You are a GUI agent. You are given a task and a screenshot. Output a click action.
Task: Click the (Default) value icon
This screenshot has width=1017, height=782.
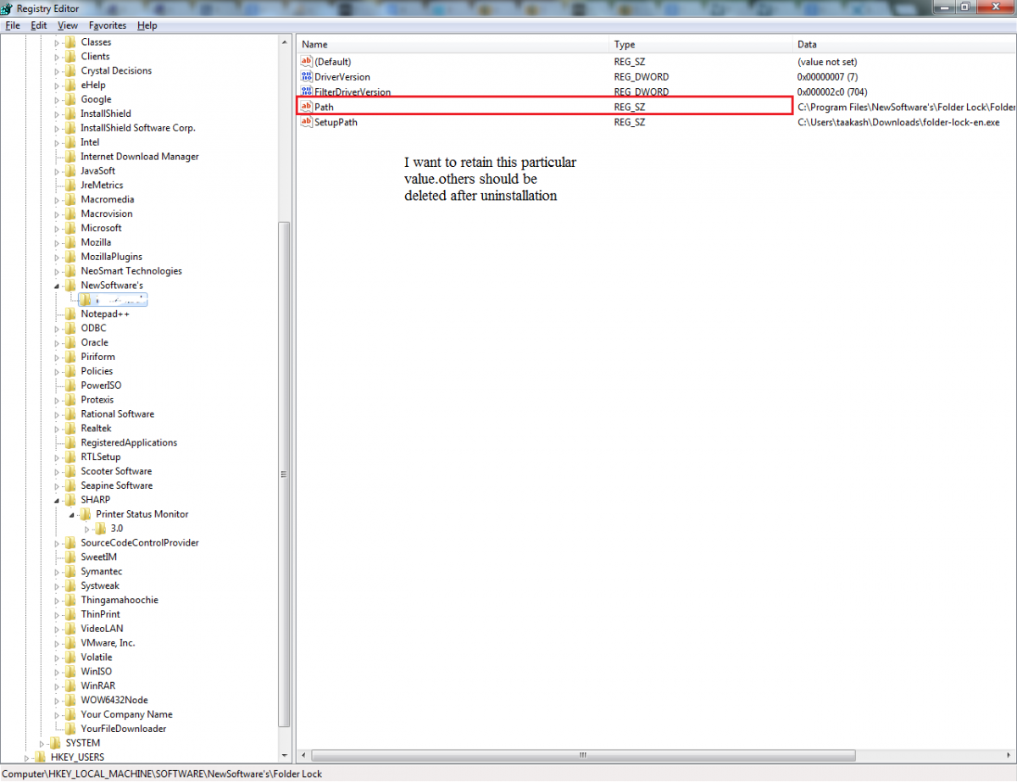[307, 62]
